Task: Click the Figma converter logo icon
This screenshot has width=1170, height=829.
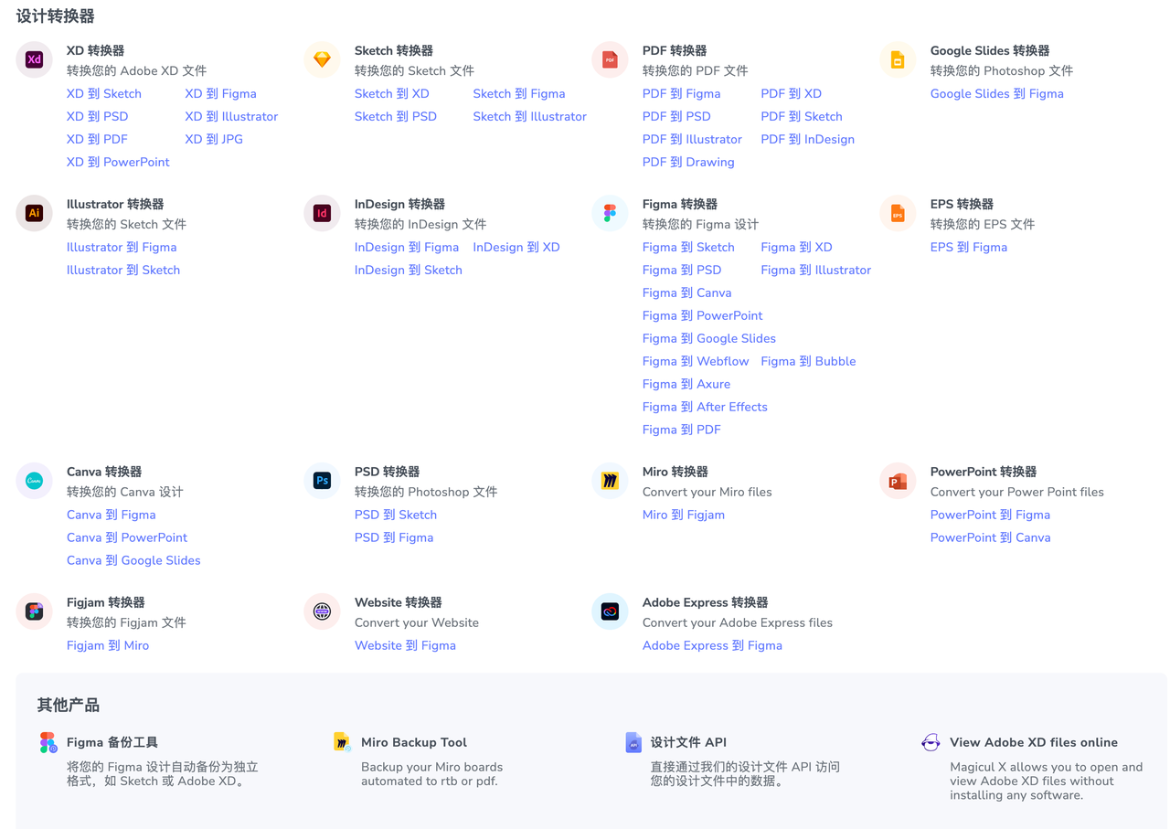Action: pyautogui.click(x=610, y=214)
